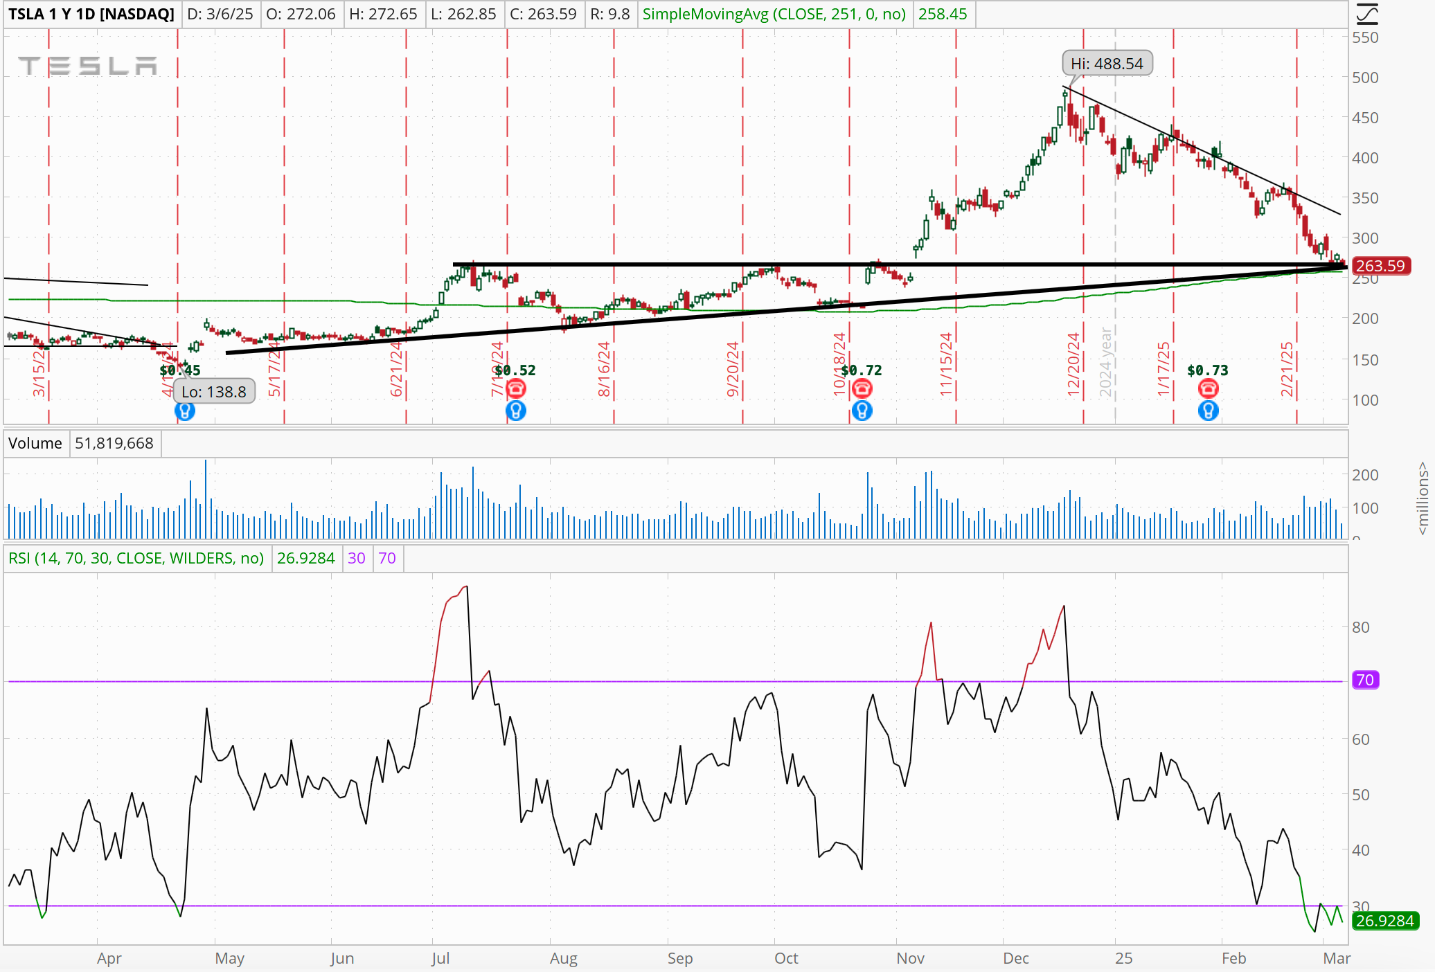
Task: Click the red phone icon under $0.72
Action: pyautogui.click(x=862, y=388)
